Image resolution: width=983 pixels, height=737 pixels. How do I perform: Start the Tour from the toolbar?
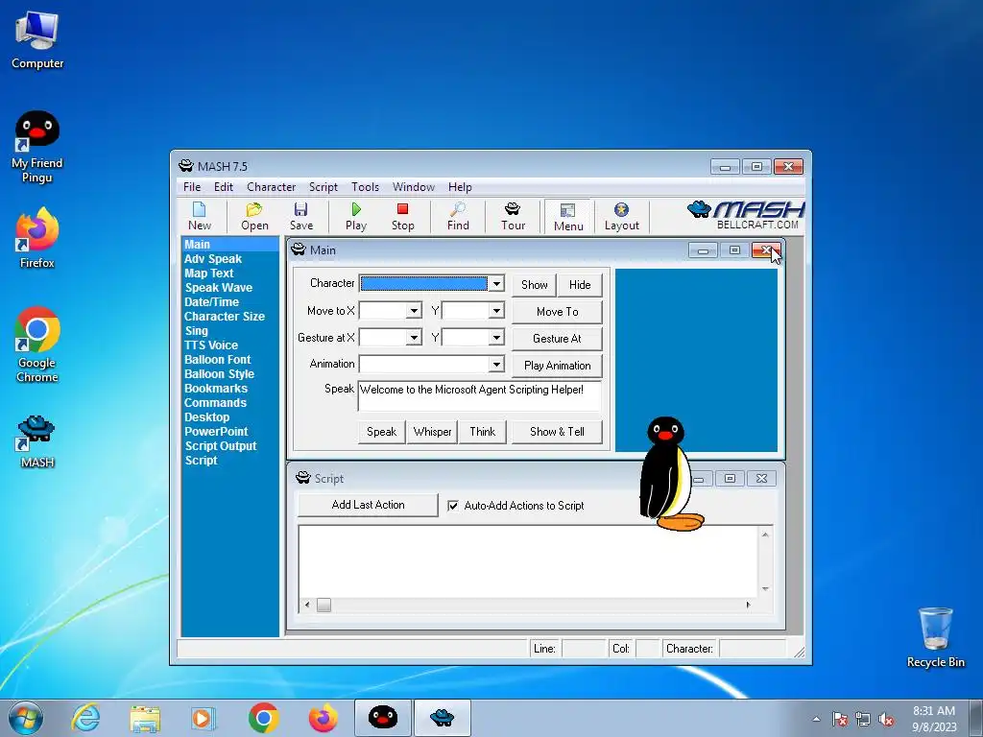pyautogui.click(x=513, y=216)
